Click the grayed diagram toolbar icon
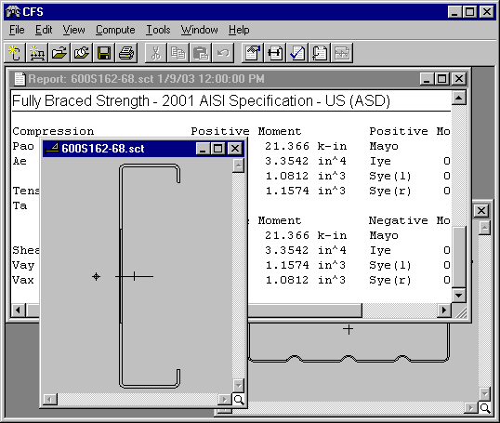The width and height of the screenshot is (500, 423). 342,53
